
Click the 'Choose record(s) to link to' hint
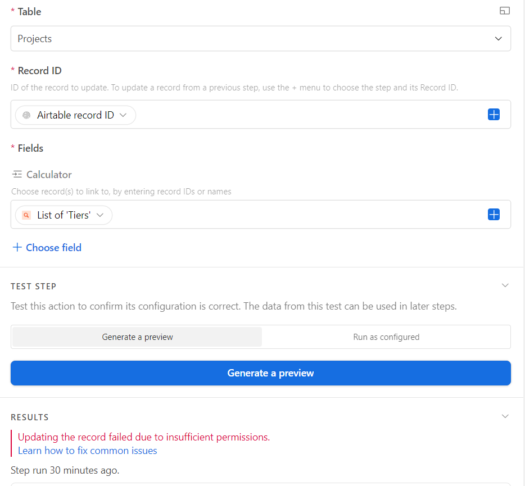tap(121, 192)
